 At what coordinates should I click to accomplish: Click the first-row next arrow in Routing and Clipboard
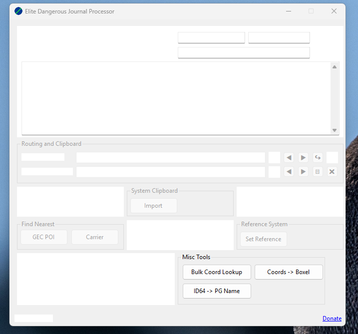point(303,158)
